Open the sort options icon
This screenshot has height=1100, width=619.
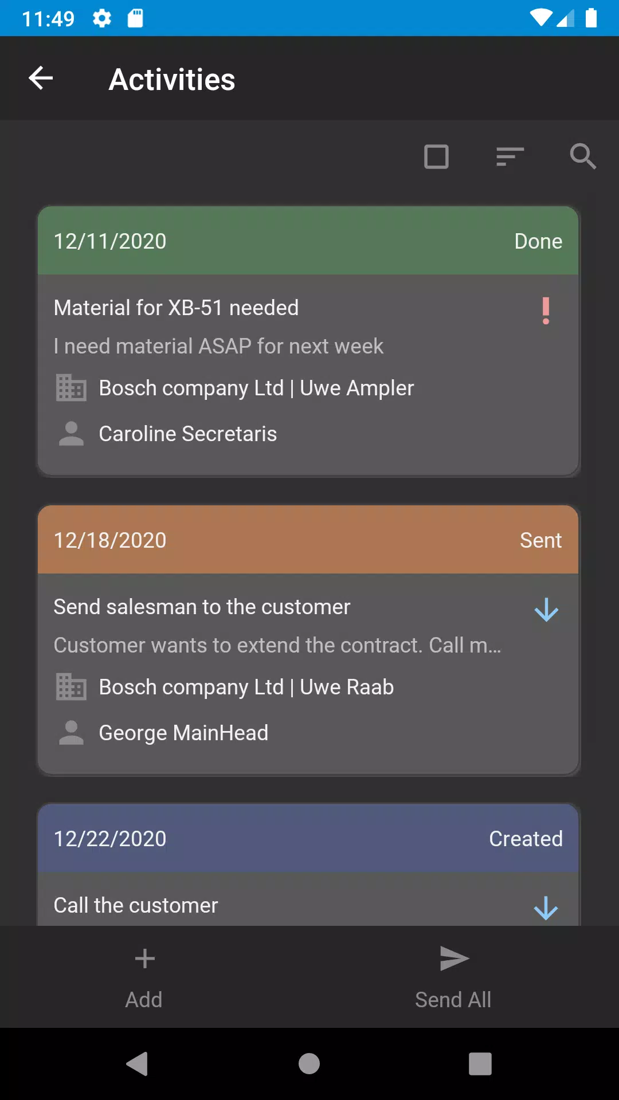point(510,156)
